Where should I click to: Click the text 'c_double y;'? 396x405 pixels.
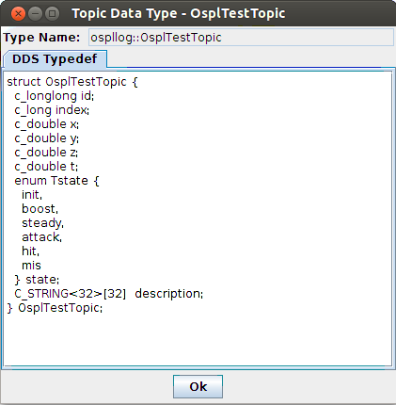(x=47, y=138)
